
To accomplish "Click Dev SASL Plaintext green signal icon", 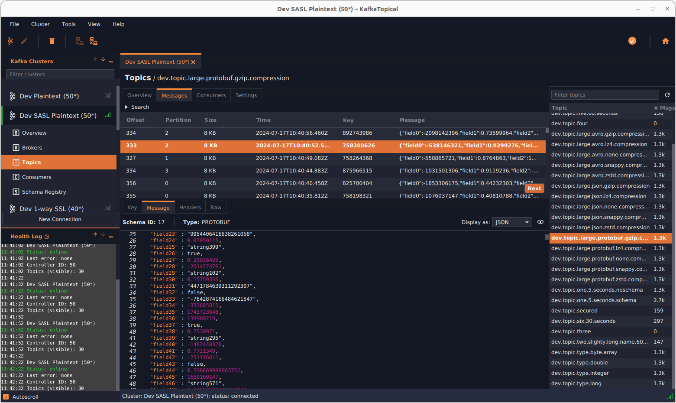I will [x=108, y=115].
